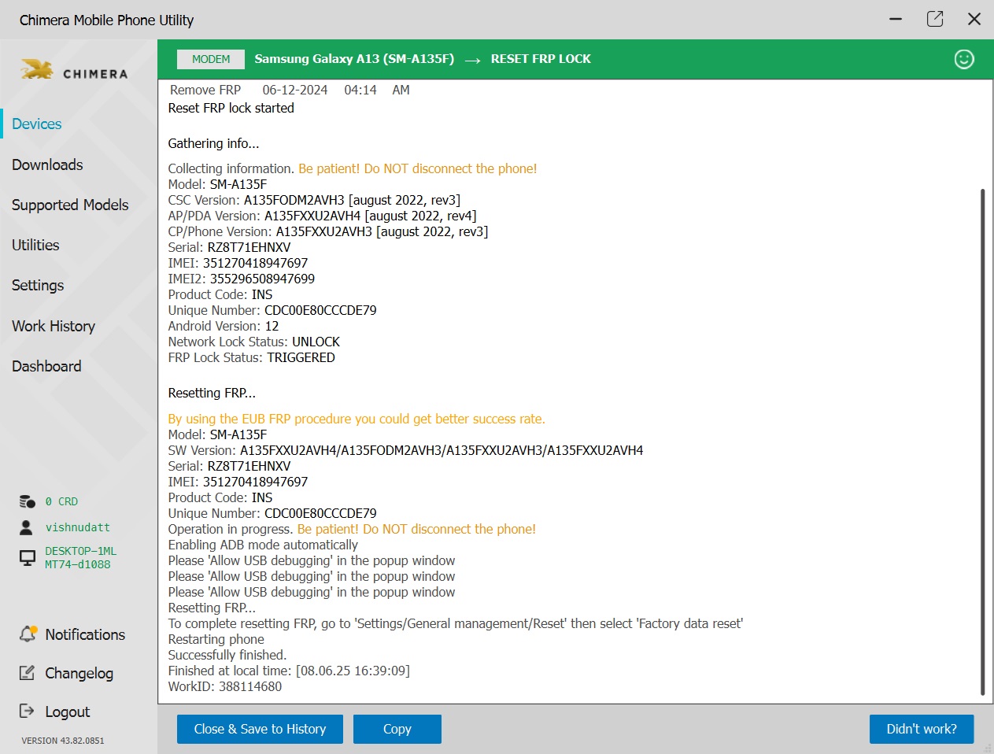
Task: Click the VERSION 43.82.0851 label
Action: (63, 741)
